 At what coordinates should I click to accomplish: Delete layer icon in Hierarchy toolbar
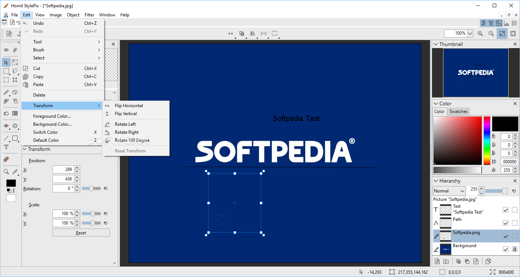pos(476,261)
